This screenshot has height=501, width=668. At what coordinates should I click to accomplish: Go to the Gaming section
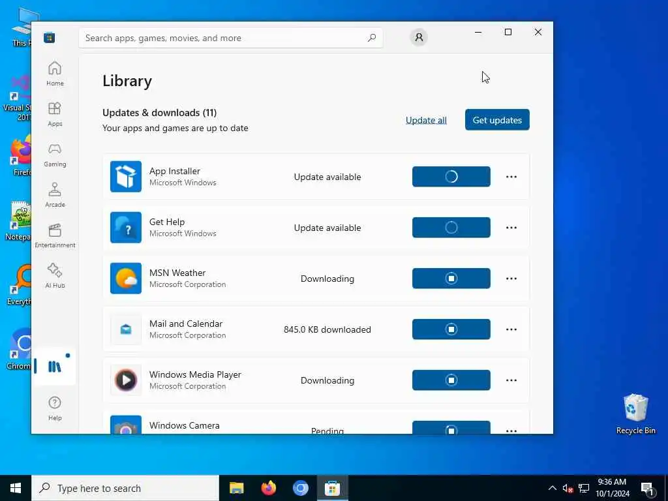click(55, 155)
